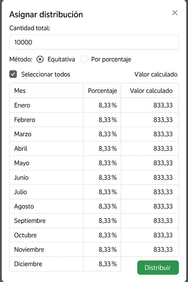Select the Marzo month row
This screenshot has height=282, width=188.
(x=23, y=134)
